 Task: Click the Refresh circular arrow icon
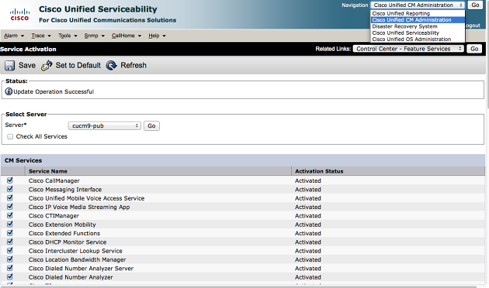click(111, 65)
